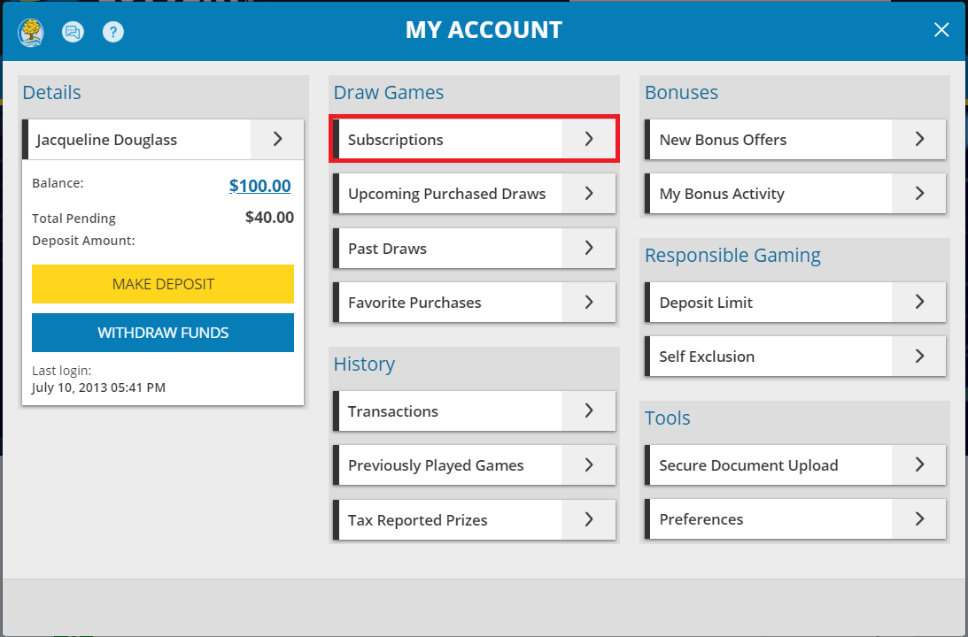
Task: Click the MAKE DEPOSIT button
Action: (162, 284)
